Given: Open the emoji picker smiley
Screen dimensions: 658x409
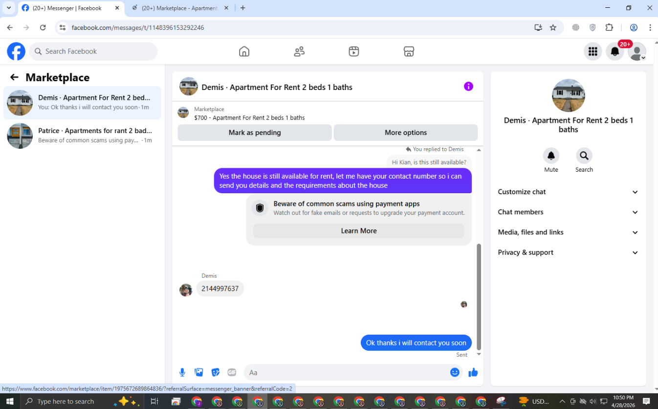Looking at the screenshot, I should tap(455, 372).
